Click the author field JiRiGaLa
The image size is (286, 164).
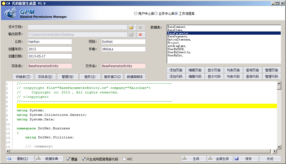click(124, 49)
